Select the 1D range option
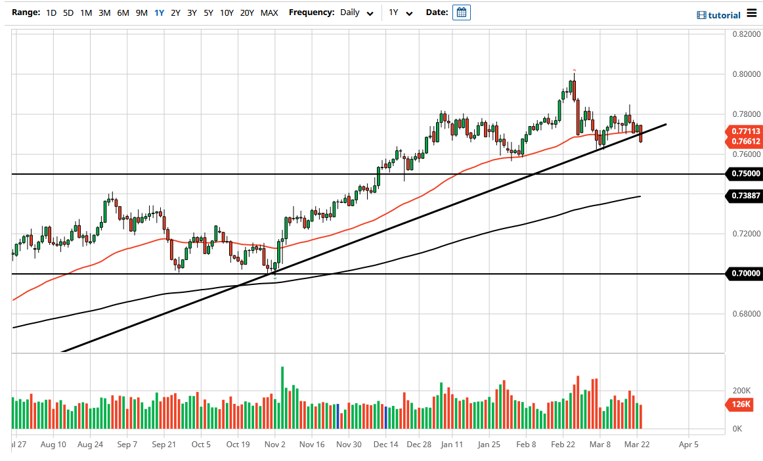763x461 pixels. point(51,12)
